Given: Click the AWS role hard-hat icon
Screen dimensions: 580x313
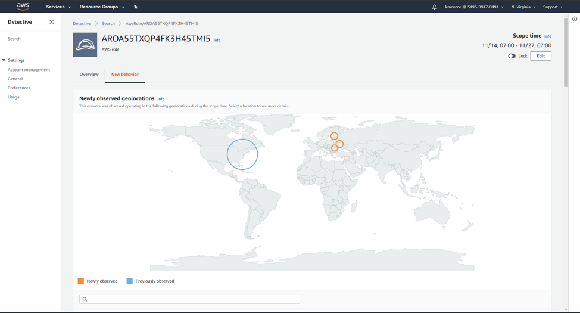Looking at the screenshot, I should (x=85, y=45).
